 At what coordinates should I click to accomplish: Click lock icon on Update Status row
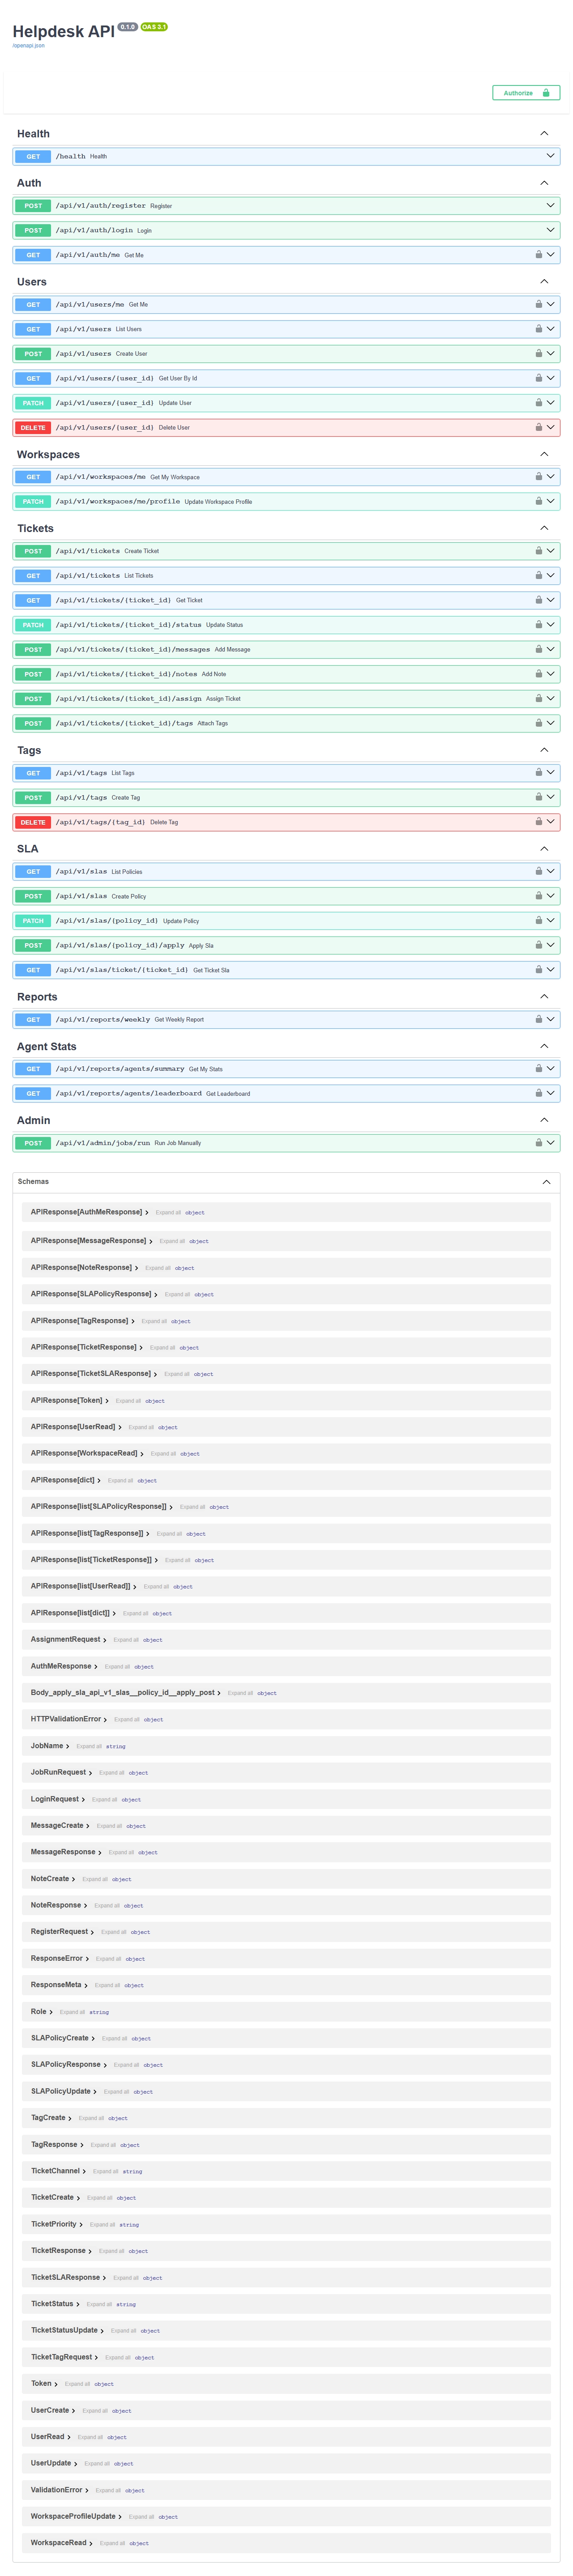538,624
